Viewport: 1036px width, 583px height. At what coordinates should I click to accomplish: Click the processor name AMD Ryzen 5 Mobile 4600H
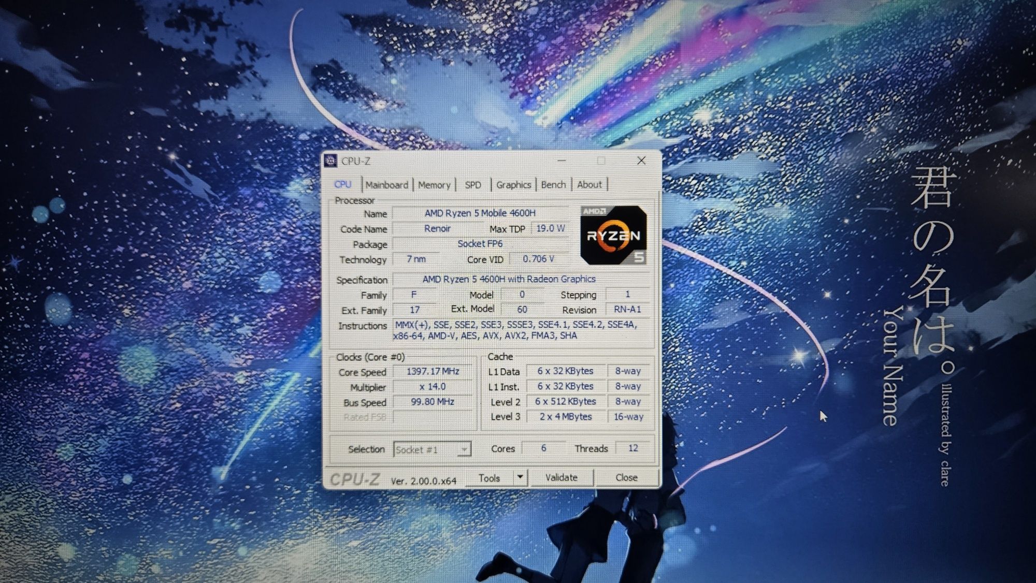[480, 213]
